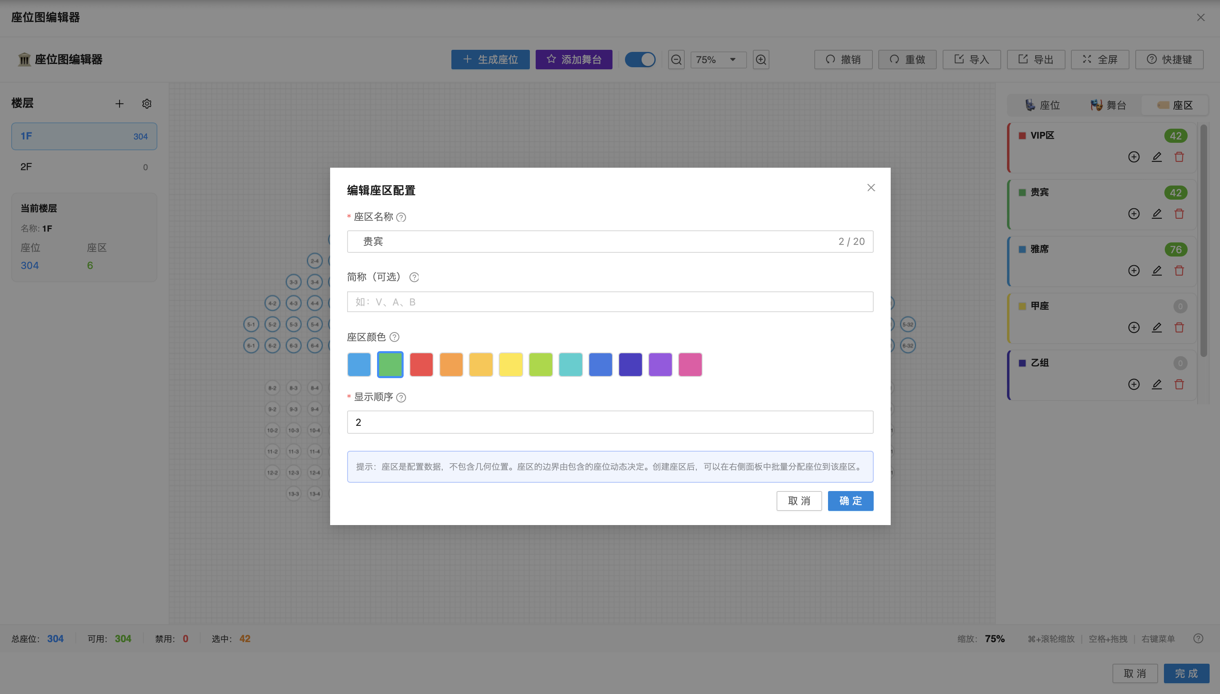Click the zoom in magnifier icon
The height and width of the screenshot is (694, 1220).
[x=761, y=60]
